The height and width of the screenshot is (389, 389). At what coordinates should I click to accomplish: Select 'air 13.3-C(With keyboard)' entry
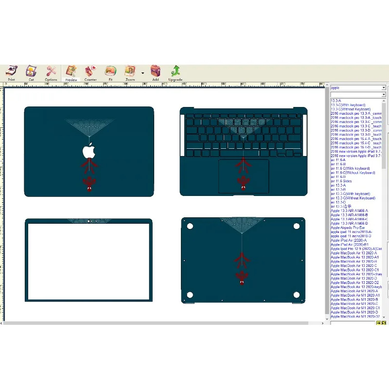[x=350, y=194]
